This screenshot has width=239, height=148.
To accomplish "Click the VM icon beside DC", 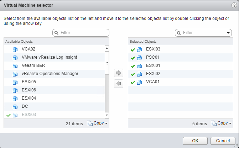I will [15, 106].
